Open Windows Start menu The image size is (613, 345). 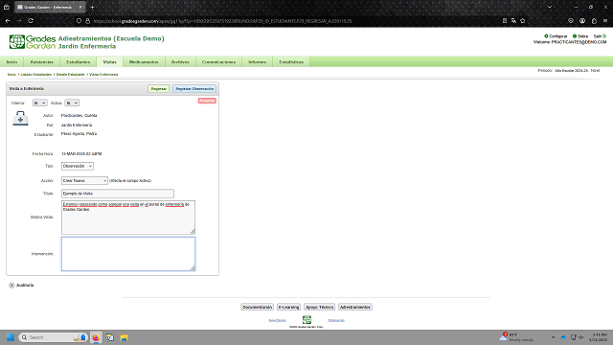11,337
